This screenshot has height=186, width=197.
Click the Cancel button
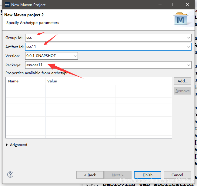(x=177, y=175)
